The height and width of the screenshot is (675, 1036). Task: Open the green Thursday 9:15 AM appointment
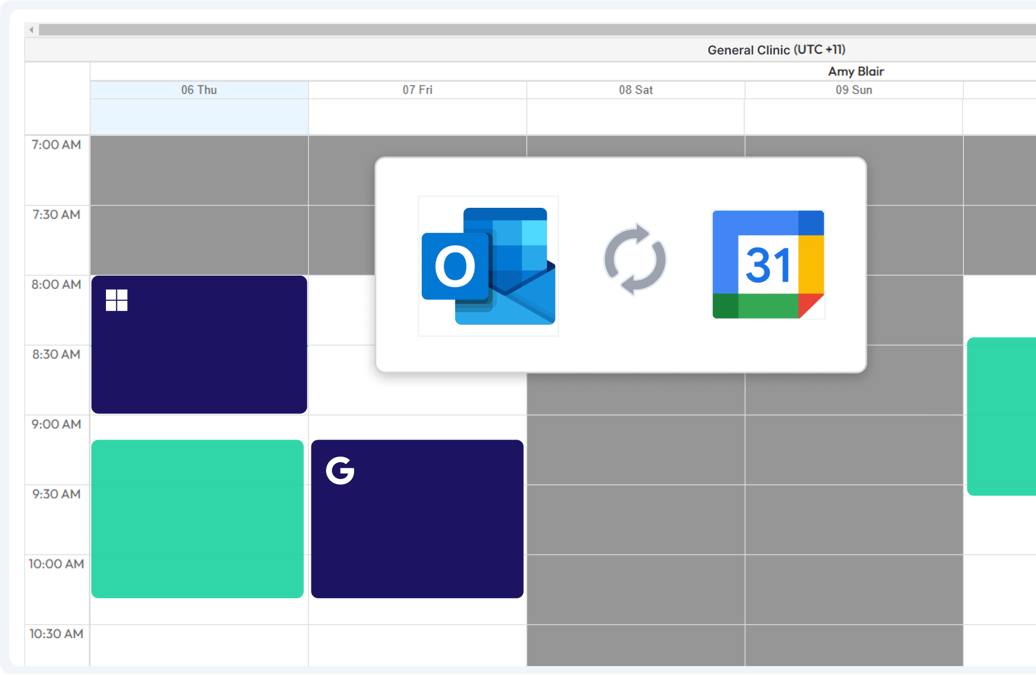click(x=198, y=519)
